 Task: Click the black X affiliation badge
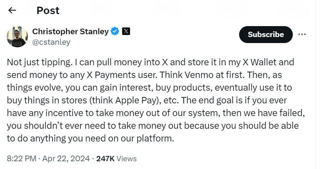[x=126, y=31]
